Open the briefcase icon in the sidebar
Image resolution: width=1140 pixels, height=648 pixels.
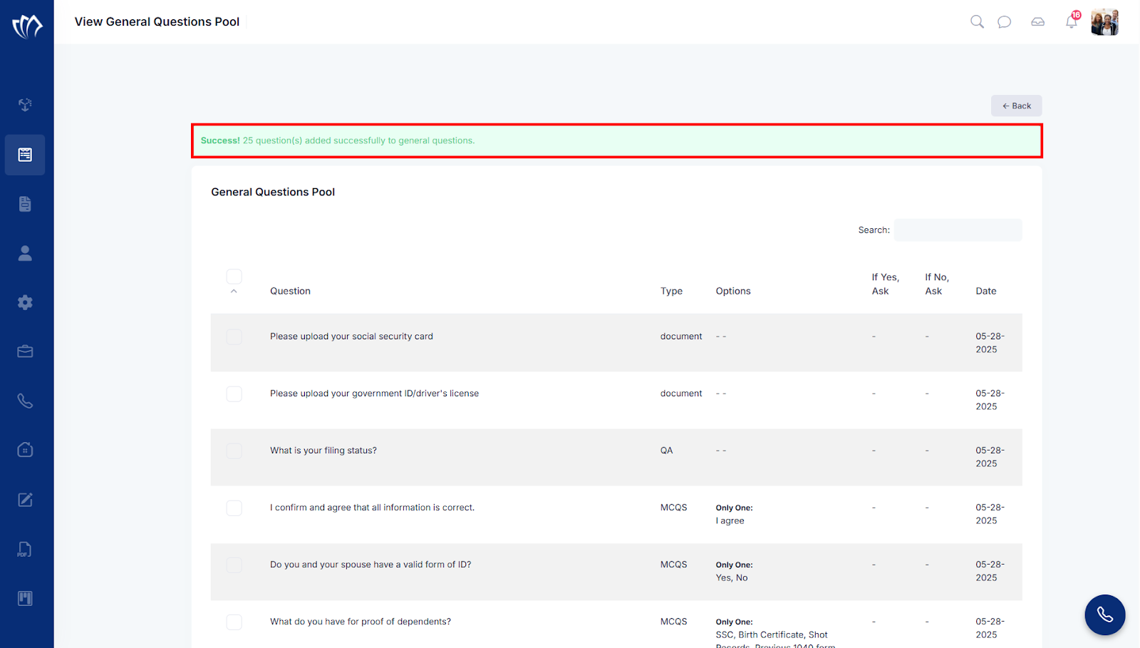tap(25, 351)
